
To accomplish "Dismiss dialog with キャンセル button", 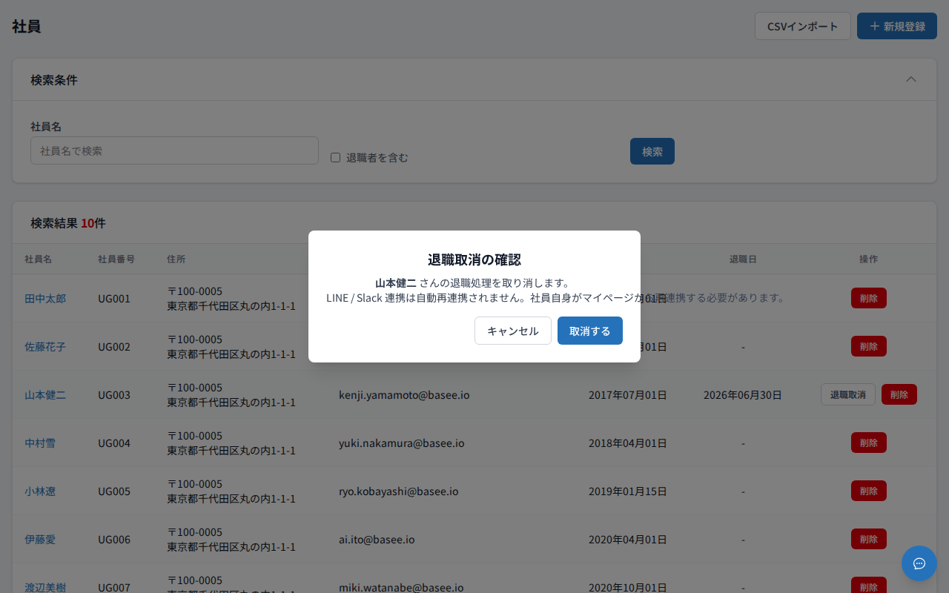I will coord(513,331).
